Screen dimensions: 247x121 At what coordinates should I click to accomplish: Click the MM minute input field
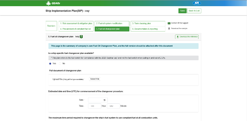pos(113,106)
